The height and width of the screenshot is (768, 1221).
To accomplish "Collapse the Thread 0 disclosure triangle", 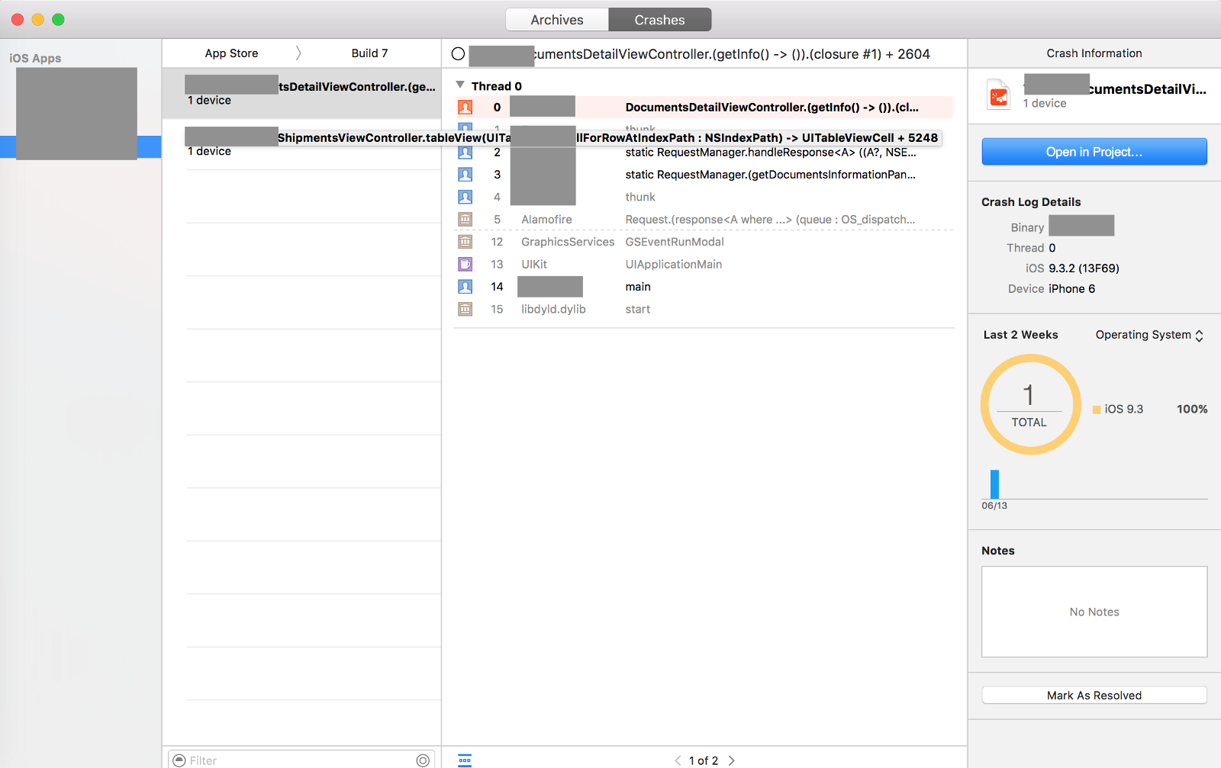I will point(460,85).
